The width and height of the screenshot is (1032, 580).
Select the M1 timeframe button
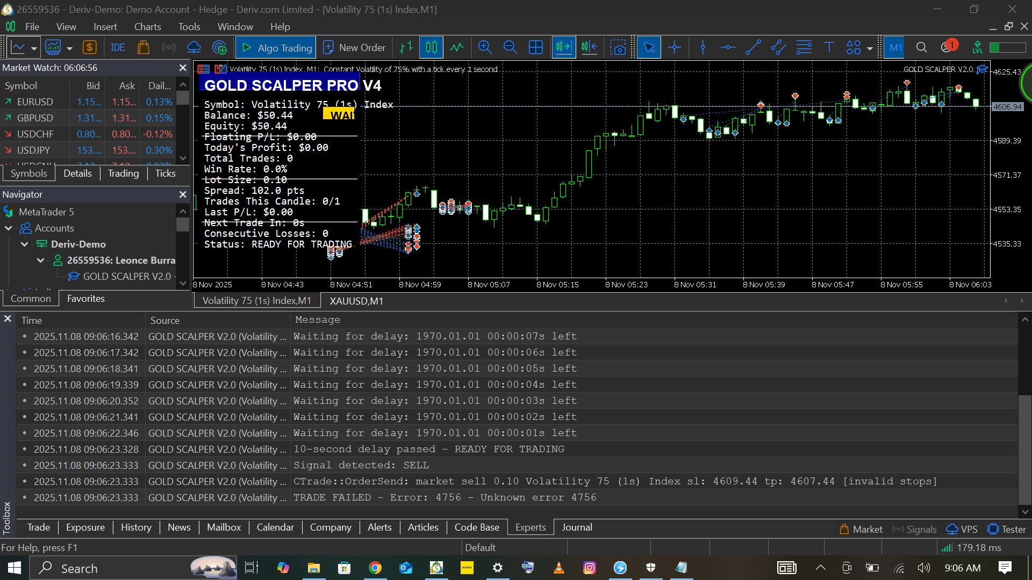(x=895, y=47)
